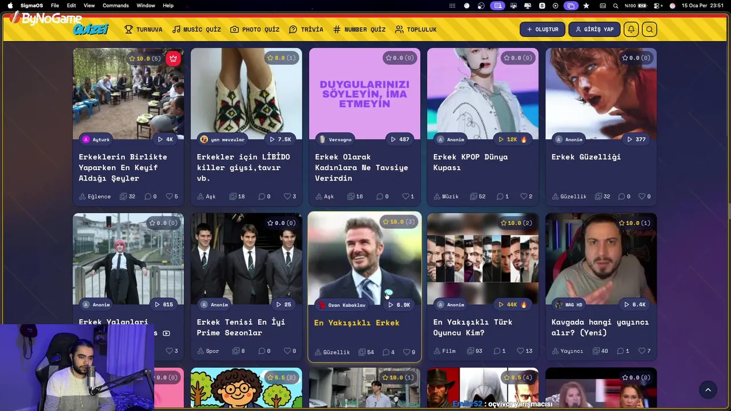This screenshot has width=731, height=411.
Task: Open En Yakışıklı Türk Oyuncu Kim? title
Action: tap(473, 327)
